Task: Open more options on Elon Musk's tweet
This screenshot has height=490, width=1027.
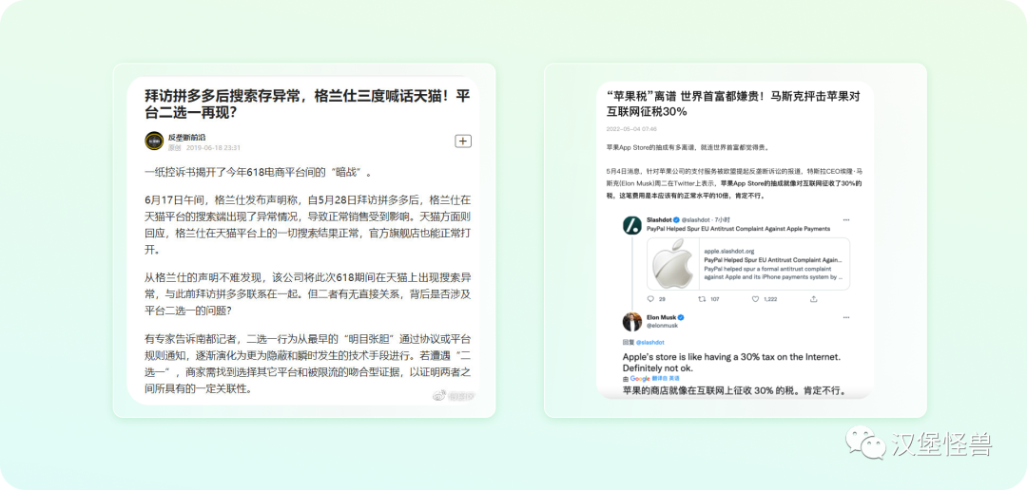Action: coord(846,317)
